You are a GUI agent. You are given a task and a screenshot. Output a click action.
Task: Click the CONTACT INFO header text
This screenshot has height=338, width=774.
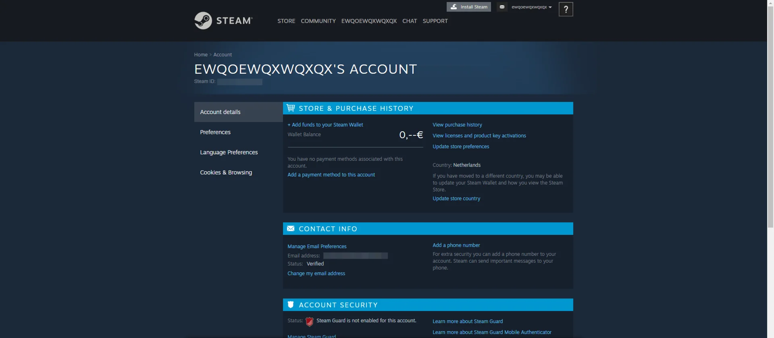[328, 229]
